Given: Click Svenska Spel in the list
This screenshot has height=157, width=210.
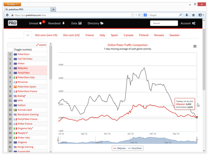Looking at the screenshot, I should click(x=27, y=110).
